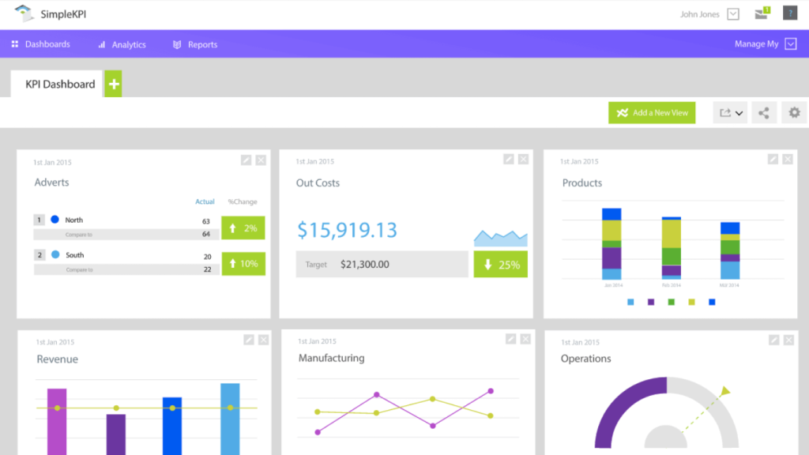
Task: Select the KPI Dashboard tab
Action: 59,85
